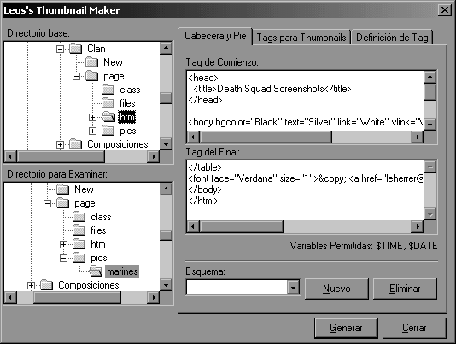Viewport: 456px width, 344px height.
Task: Click Tag de Comienzo horizontal scrollbar thumb
Action: [x=266, y=137]
